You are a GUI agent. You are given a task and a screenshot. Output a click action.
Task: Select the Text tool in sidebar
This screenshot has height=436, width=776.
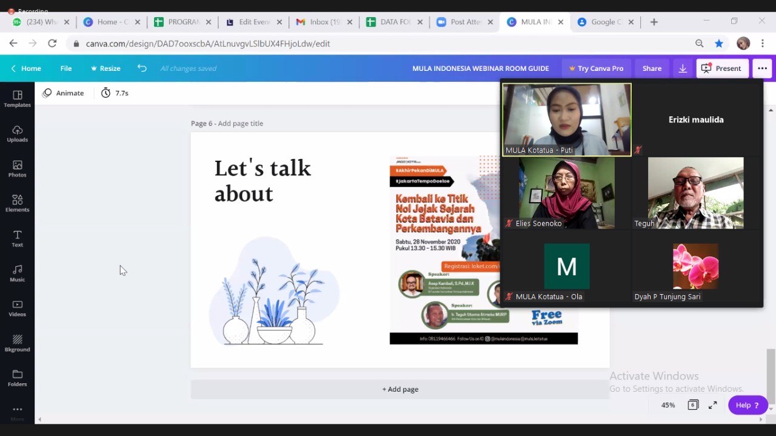17,239
